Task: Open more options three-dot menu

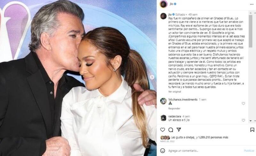Action: click(x=252, y=4)
